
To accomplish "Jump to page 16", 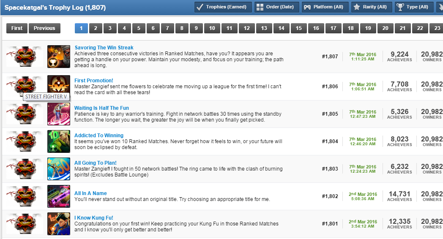I will pyautogui.click(x=316, y=28).
